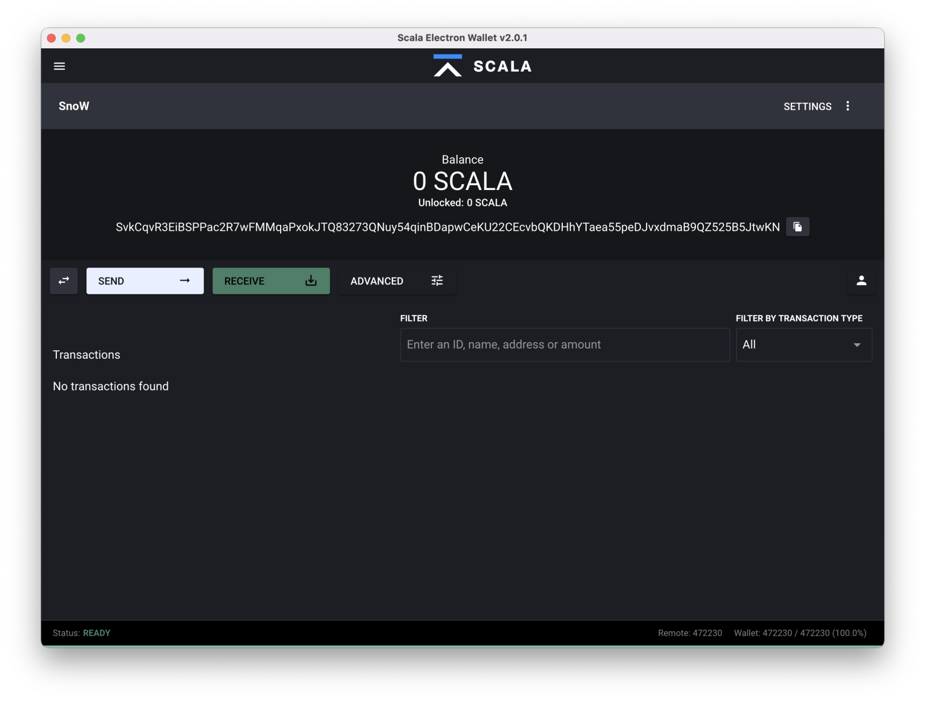The image size is (925, 702).
Task: Open the three-dot wallet options menu
Action: (848, 106)
